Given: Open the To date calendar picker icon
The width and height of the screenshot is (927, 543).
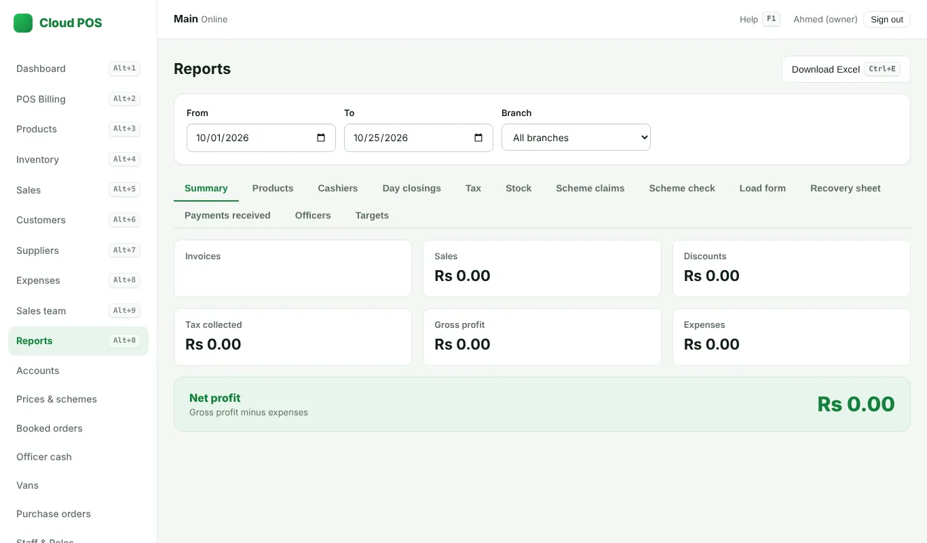Looking at the screenshot, I should pos(478,138).
